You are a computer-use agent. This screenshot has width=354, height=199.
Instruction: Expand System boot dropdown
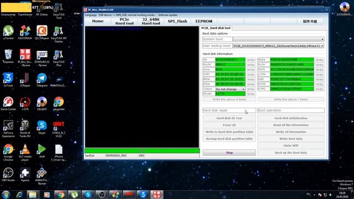tap(322, 39)
